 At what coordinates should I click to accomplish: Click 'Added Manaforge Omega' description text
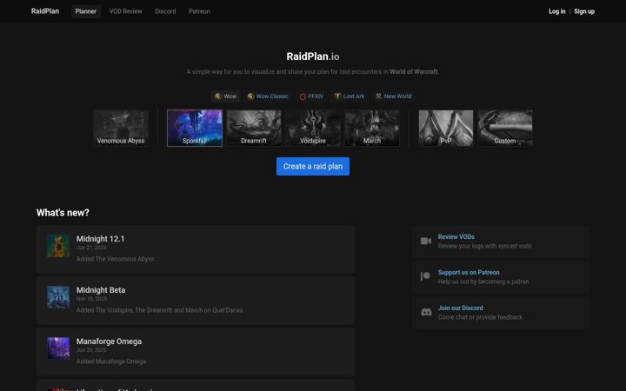(111, 361)
